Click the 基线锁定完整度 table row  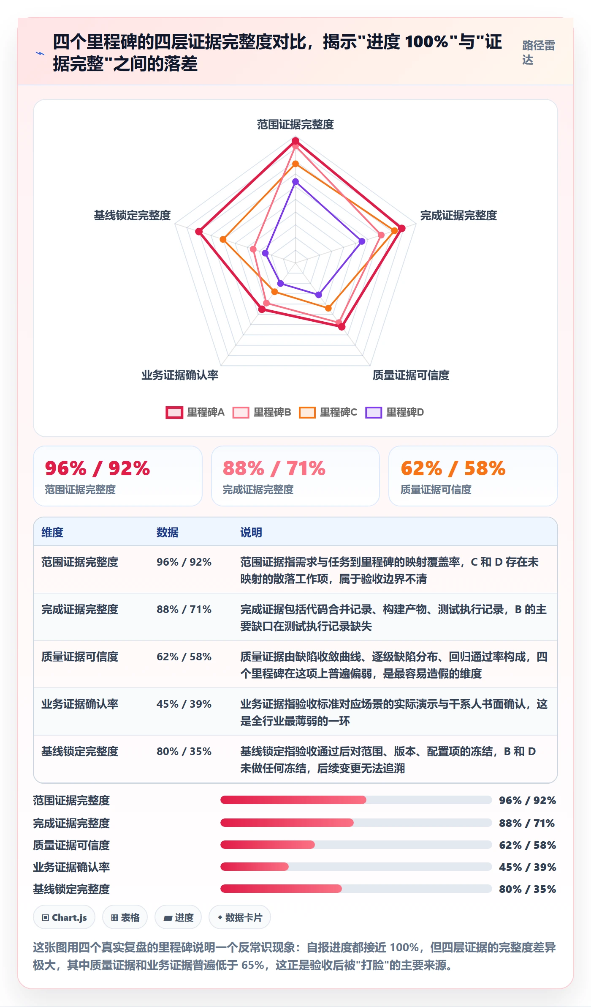295,759
